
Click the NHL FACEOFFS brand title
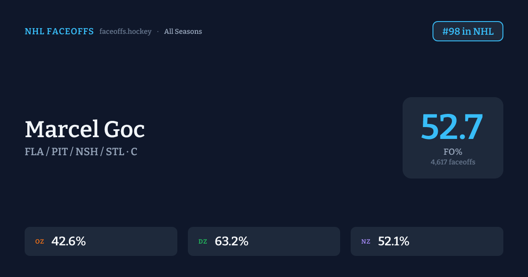(x=59, y=31)
